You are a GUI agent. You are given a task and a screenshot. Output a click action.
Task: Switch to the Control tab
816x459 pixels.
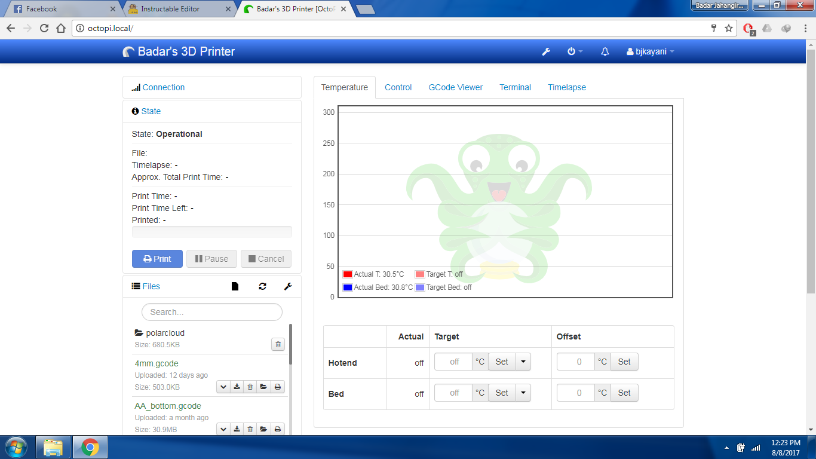click(398, 87)
